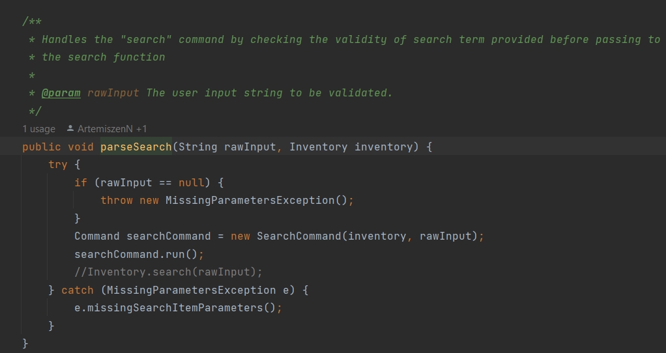Viewport: 666px width, 353px height.
Task: Click the commented //Inventory.search(rawInput) line
Action: [169, 272]
